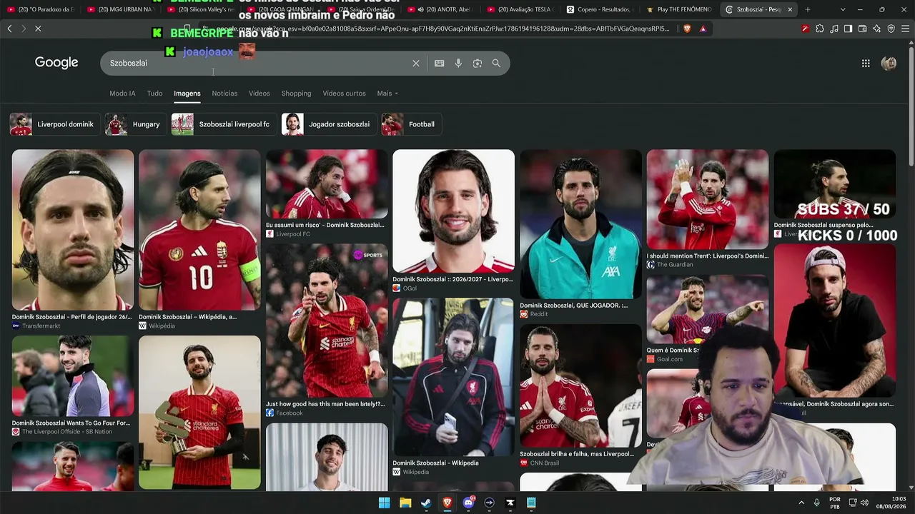Filter by 'Szoboszlai liverpool fc' chip
Image resolution: width=915 pixels, height=514 pixels.
pos(224,124)
